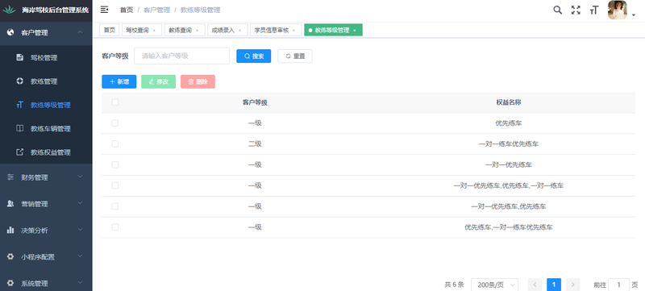The height and width of the screenshot is (291, 645).
Task: Collapse the sidebar with the hamburger icon
Action: pyautogui.click(x=104, y=10)
